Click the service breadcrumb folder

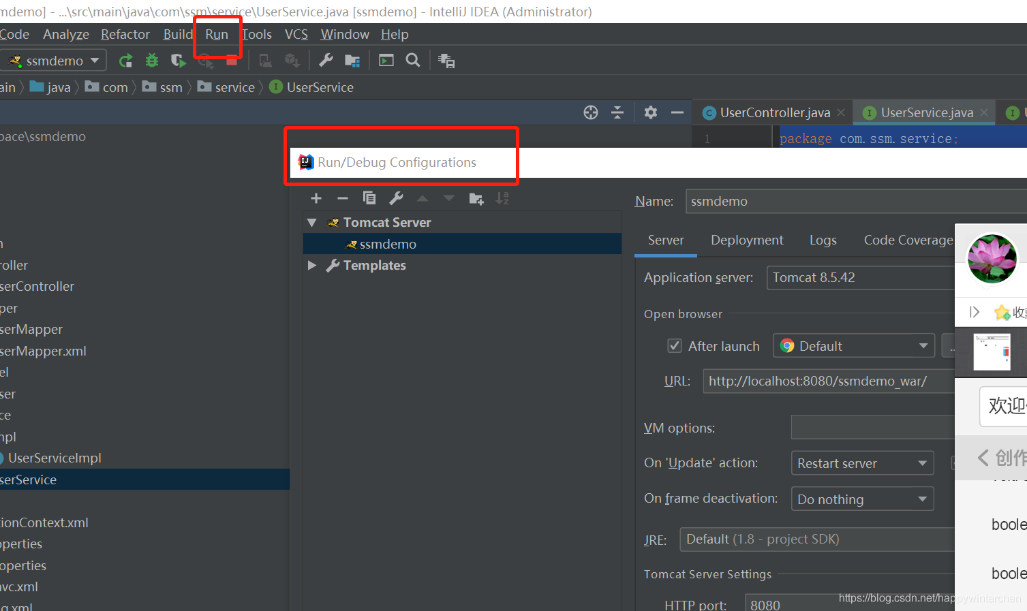226,87
